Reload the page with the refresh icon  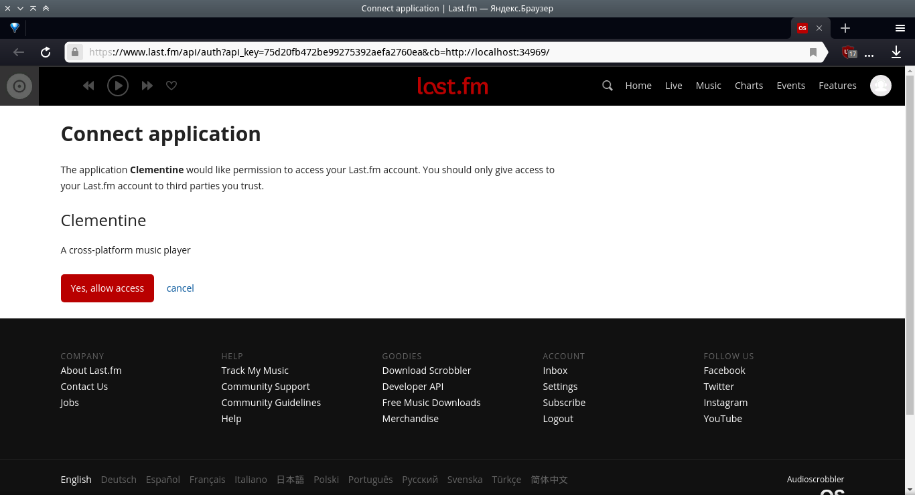pyautogui.click(x=46, y=52)
